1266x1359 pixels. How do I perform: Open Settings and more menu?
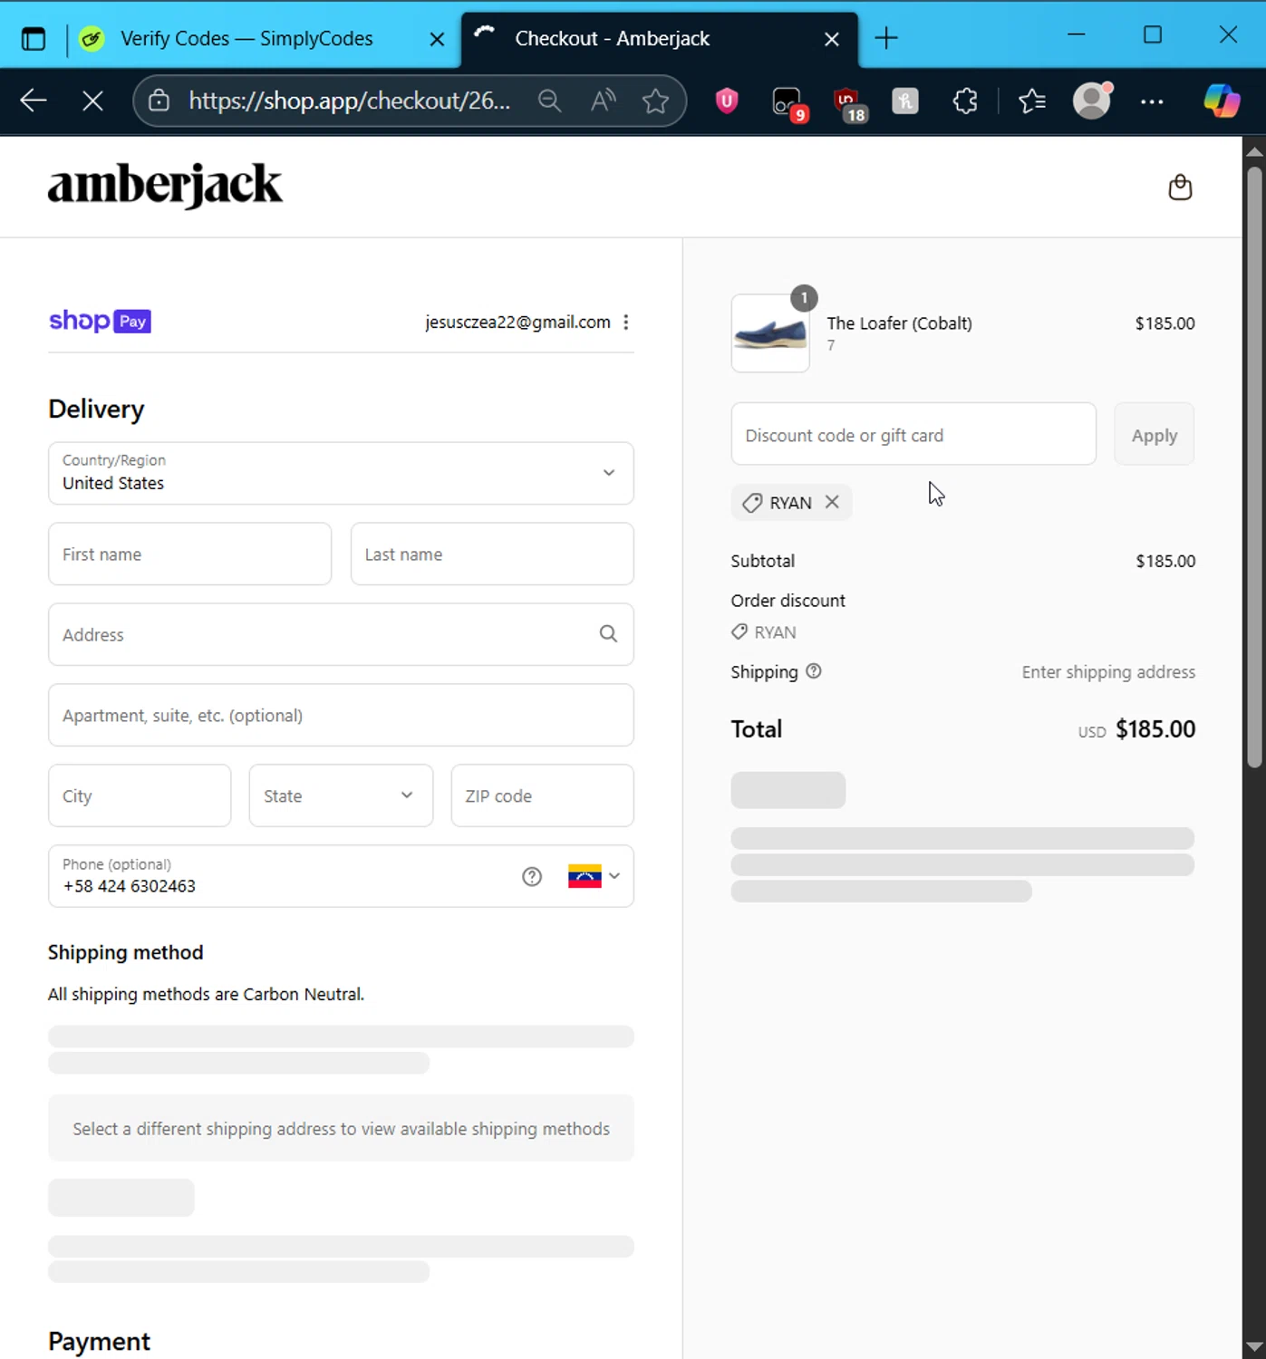pyautogui.click(x=1152, y=101)
